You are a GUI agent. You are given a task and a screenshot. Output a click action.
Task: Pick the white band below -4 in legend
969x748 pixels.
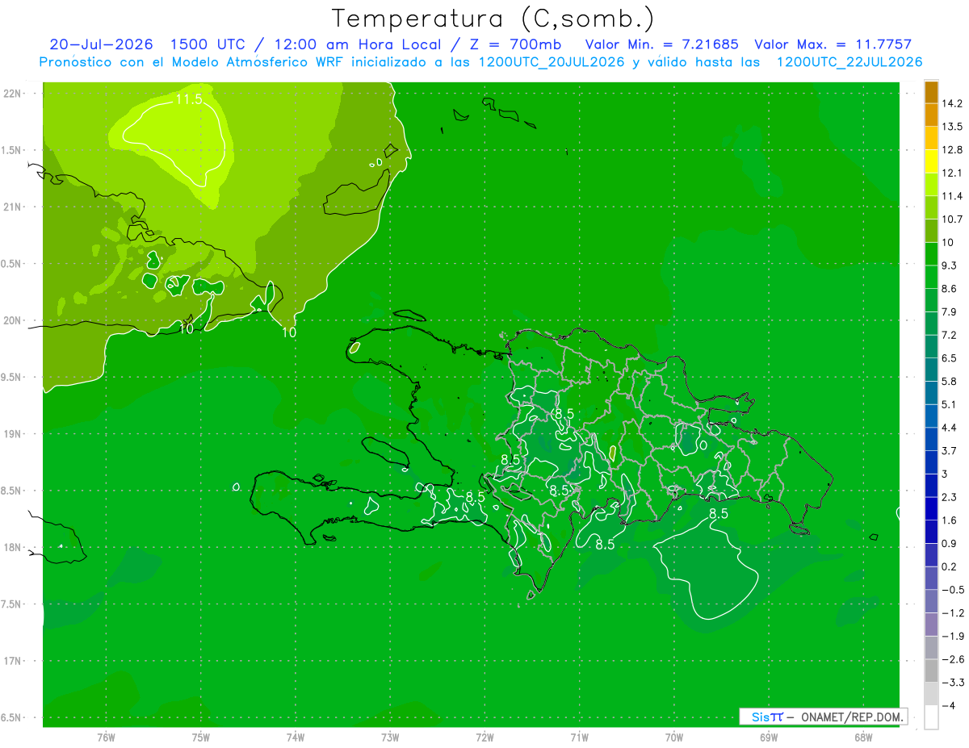[931, 717]
